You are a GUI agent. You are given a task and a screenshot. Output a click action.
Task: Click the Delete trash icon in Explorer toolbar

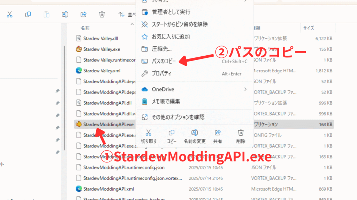(x=102, y=15)
